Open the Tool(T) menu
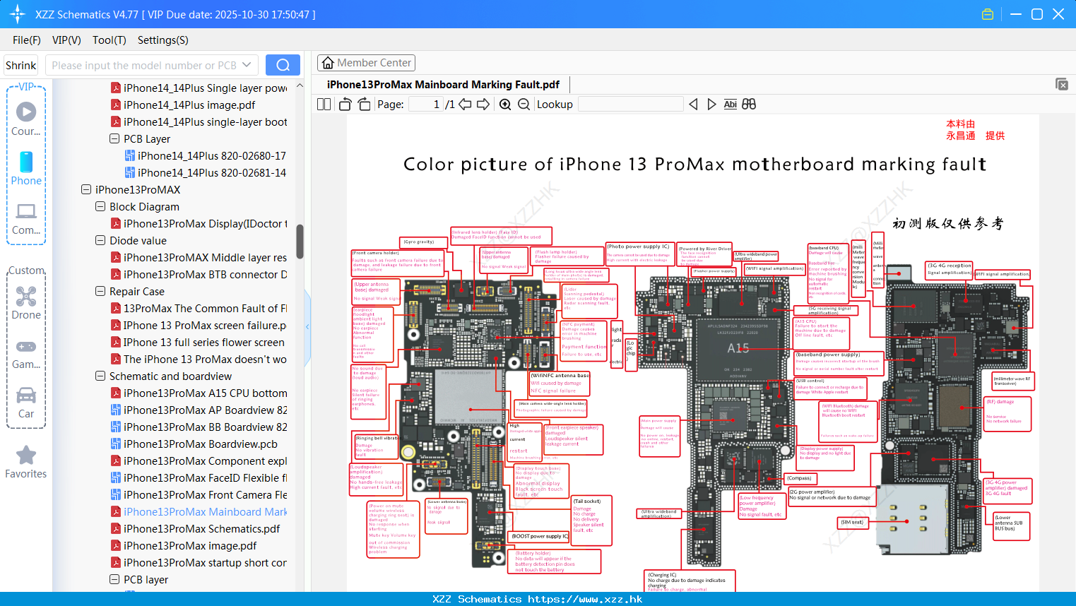 click(110, 40)
